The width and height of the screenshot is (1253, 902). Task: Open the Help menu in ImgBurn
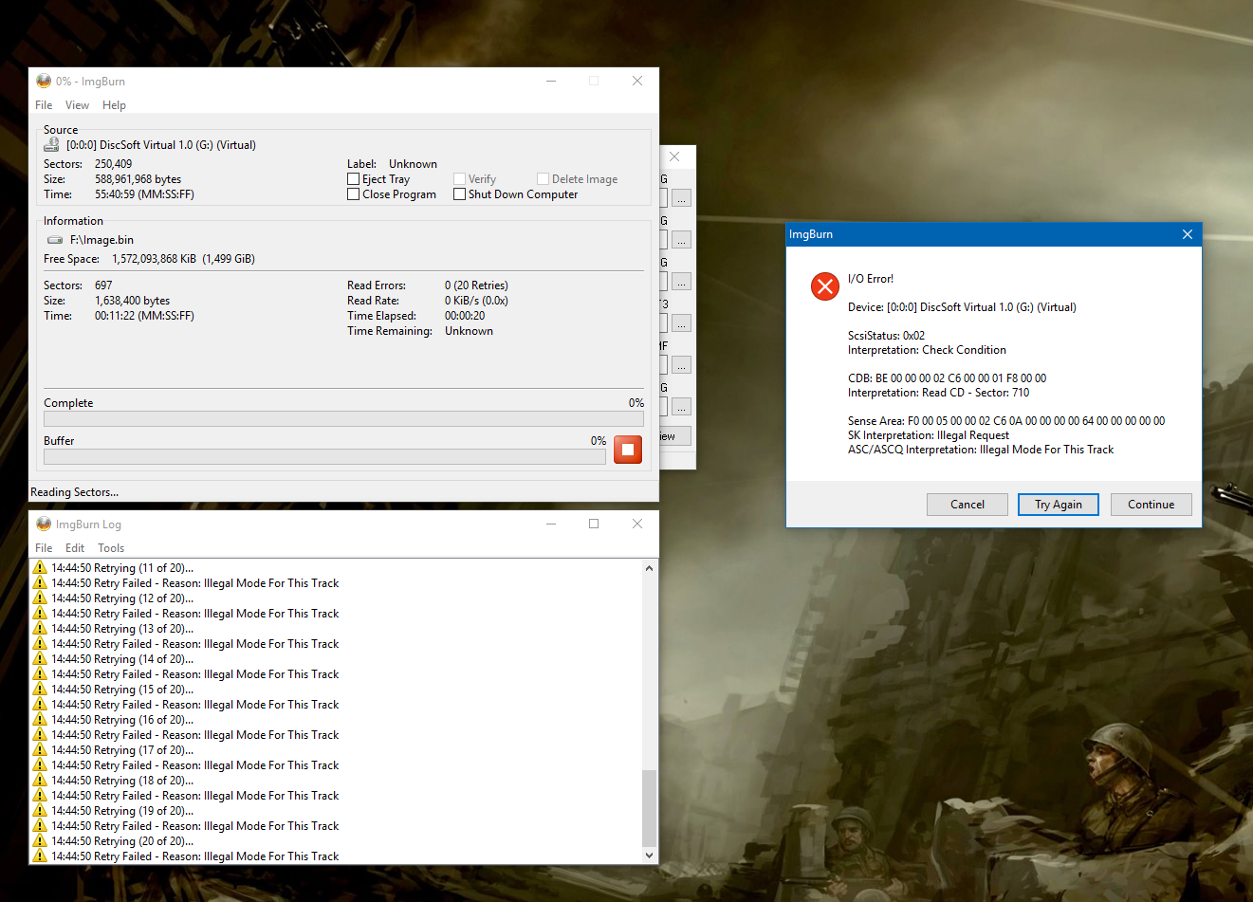click(x=114, y=105)
